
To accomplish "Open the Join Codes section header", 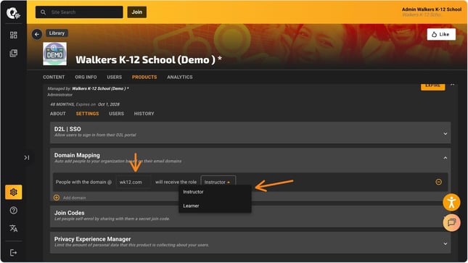I will tap(250, 216).
